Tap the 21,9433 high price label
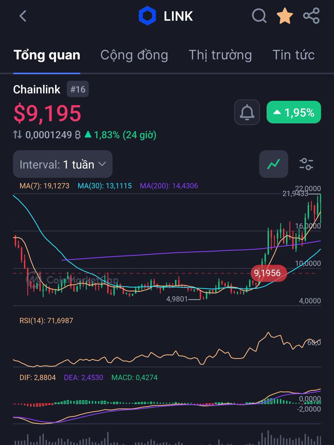This screenshot has height=445, width=334. click(x=295, y=193)
